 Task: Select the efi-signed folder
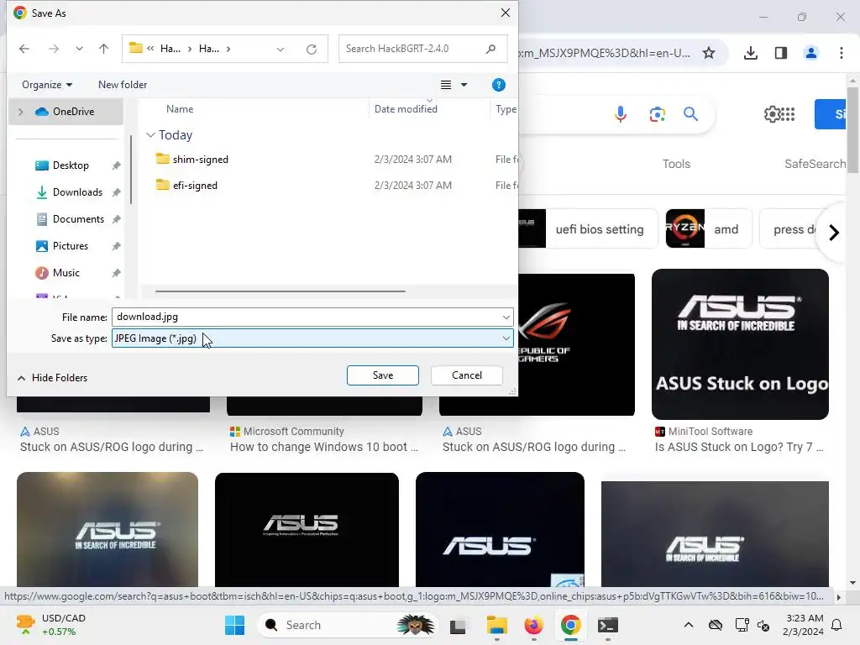[x=195, y=186]
